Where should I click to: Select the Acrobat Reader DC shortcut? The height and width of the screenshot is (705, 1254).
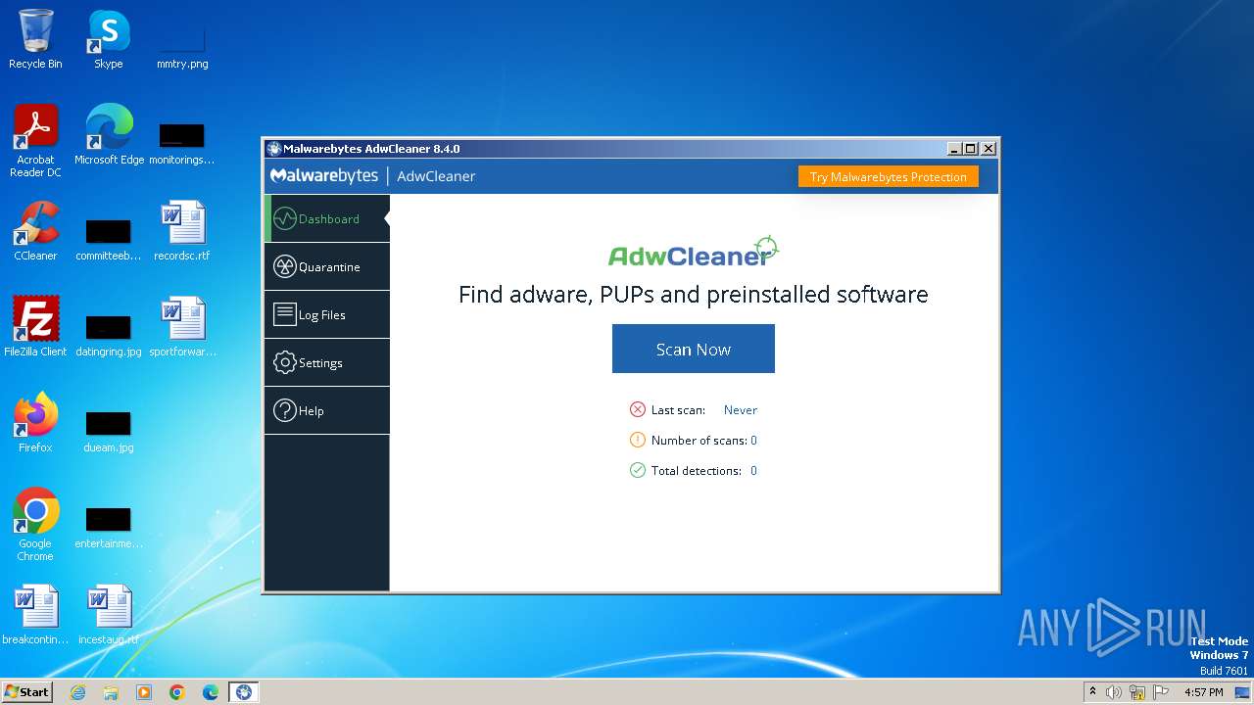(x=35, y=141)
